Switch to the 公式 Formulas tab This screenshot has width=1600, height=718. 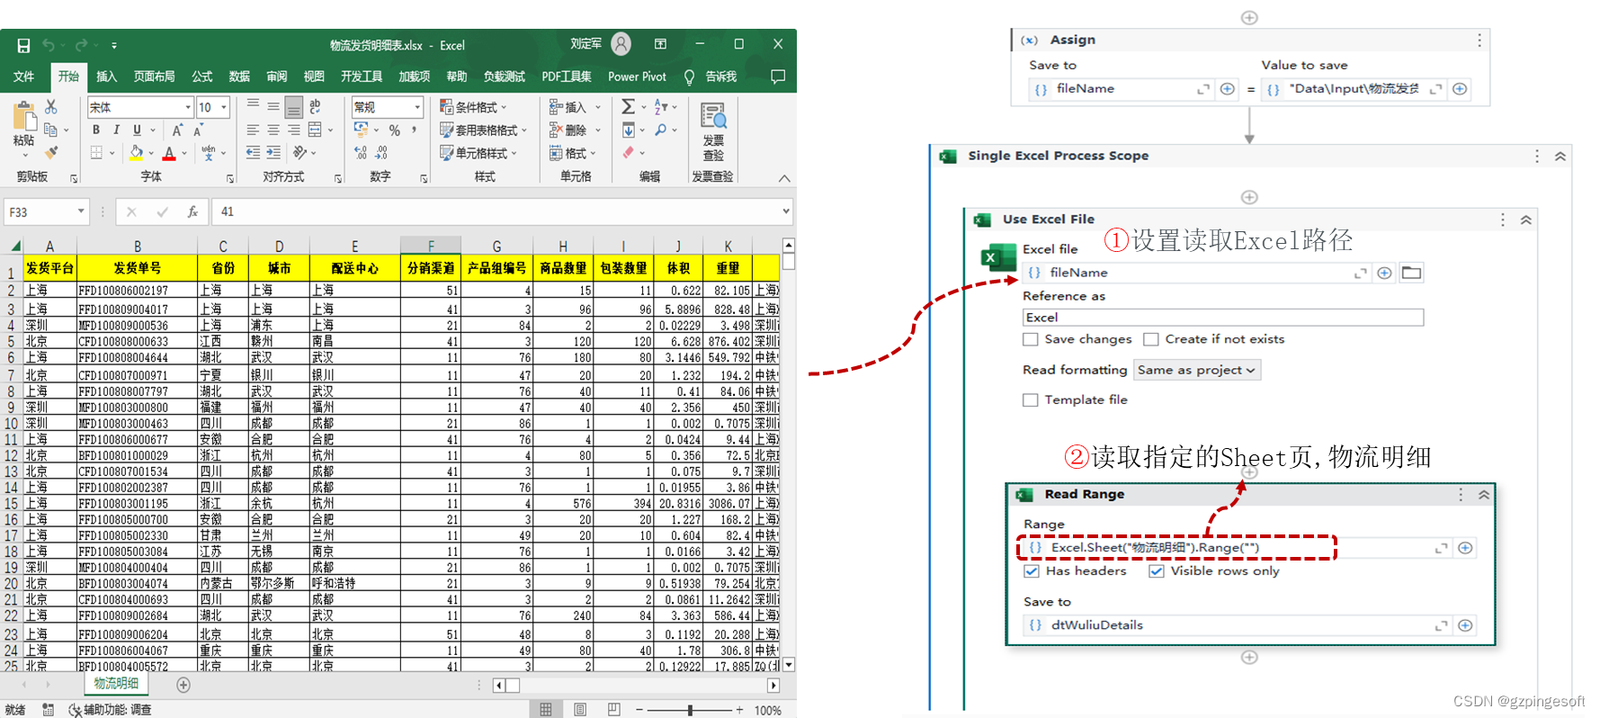[x=202, y=76]
